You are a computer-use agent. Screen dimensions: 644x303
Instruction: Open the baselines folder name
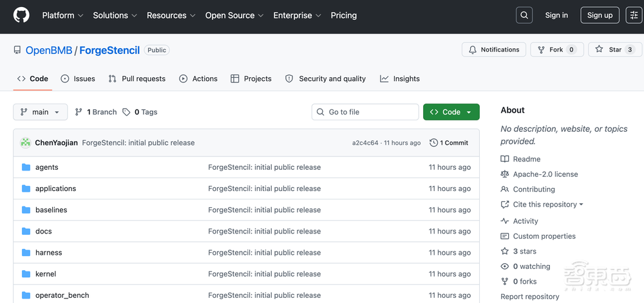click(x=52, y=210)
